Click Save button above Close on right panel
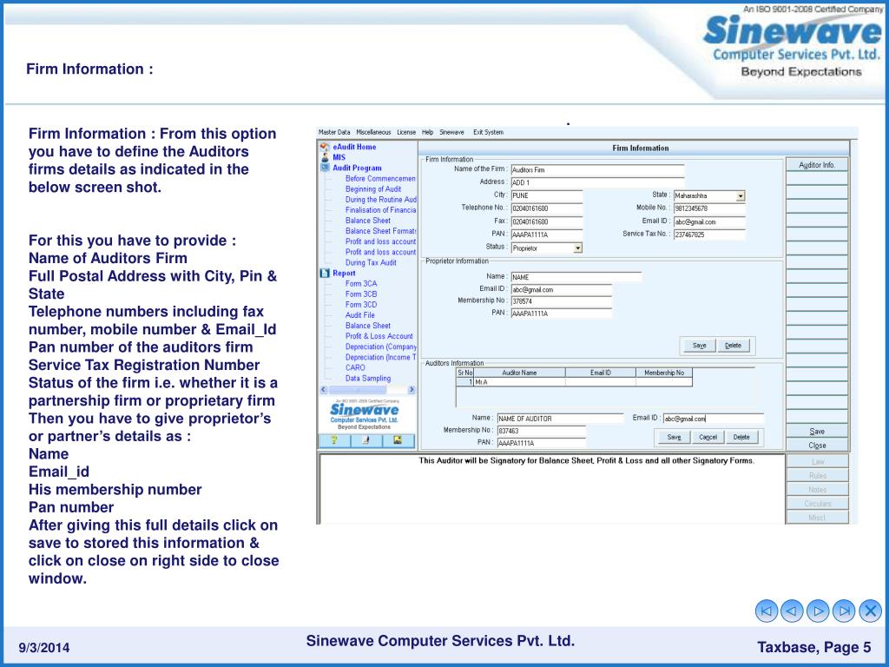 (817, 432)
